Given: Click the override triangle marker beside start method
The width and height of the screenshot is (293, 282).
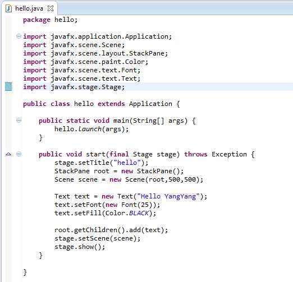Looking at the screenshot, I should point(8,154).
